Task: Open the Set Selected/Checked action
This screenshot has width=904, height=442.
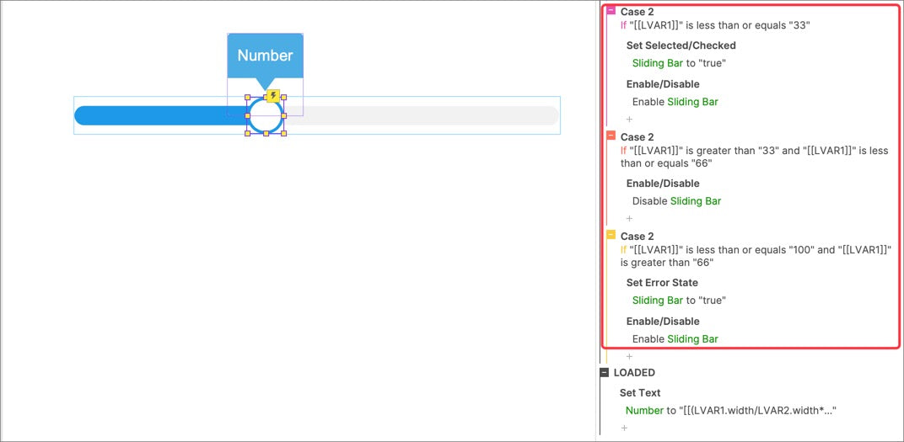Action: click(681, 45)
